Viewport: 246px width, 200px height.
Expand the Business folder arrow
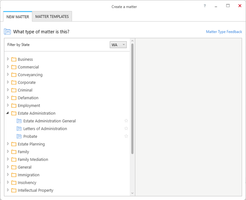pos(8,59)
